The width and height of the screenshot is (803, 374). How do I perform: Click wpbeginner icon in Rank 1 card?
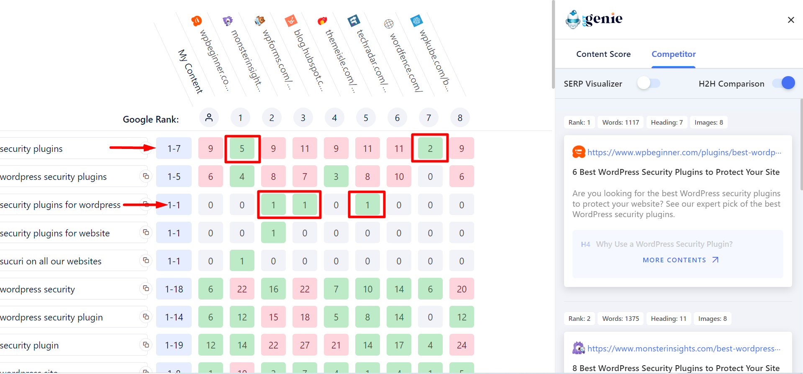[579, 152]
